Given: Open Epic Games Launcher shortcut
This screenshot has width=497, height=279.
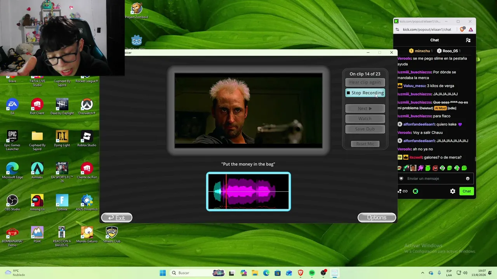Looking at the screenshot, I should point(12,141).
